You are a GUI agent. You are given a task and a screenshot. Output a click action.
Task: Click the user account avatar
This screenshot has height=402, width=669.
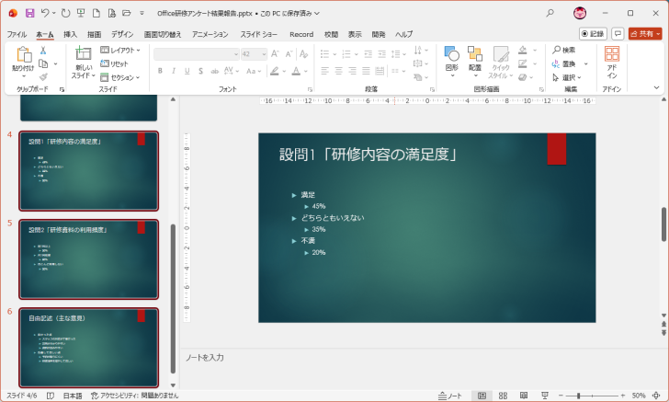tap(580, 13)
